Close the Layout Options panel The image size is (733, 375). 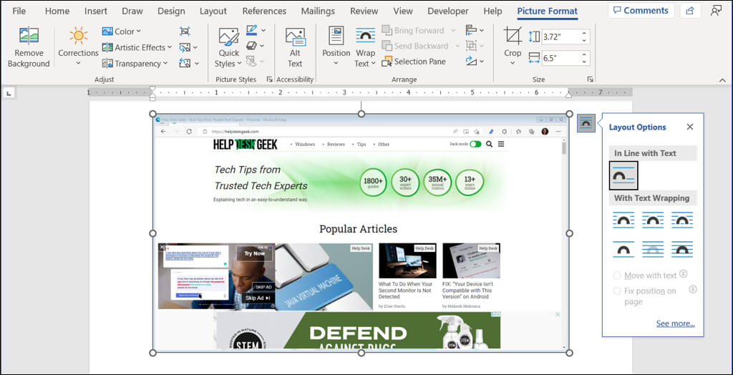pos(689,127)
